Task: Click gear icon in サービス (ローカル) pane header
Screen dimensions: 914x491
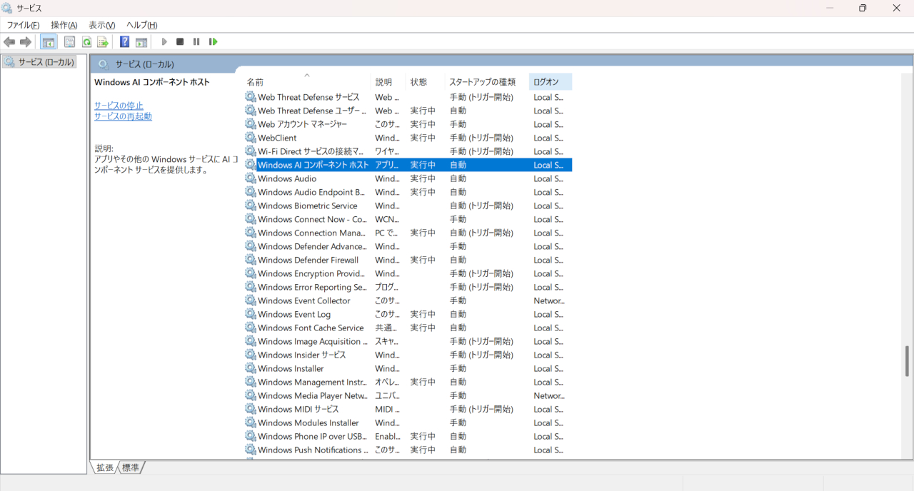Action: tap(104, 64)
